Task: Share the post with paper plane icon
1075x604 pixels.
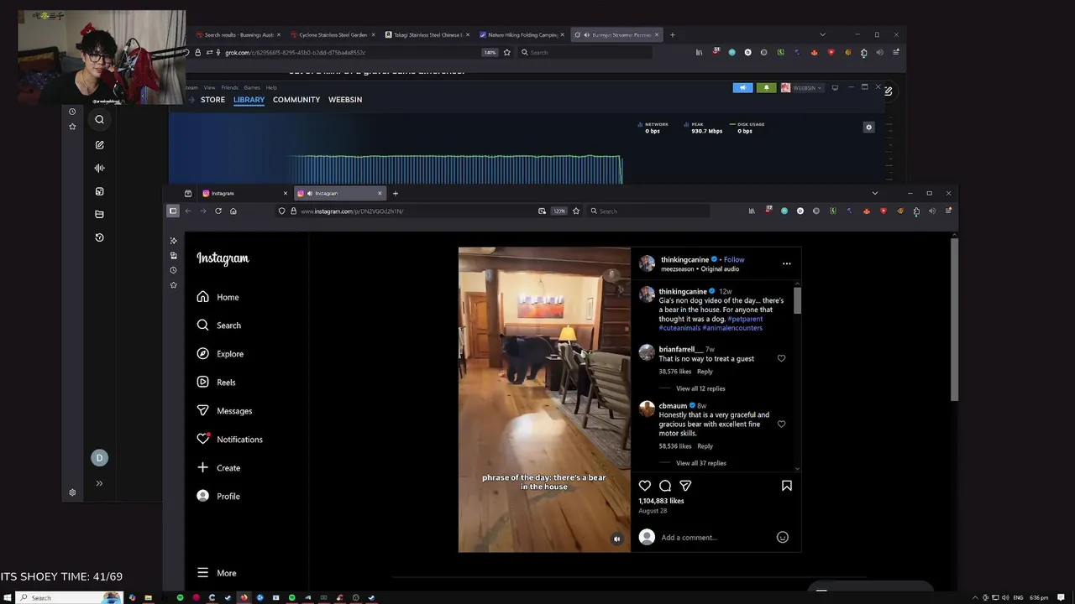Action: pyautogui.click(x=685, y=486)
